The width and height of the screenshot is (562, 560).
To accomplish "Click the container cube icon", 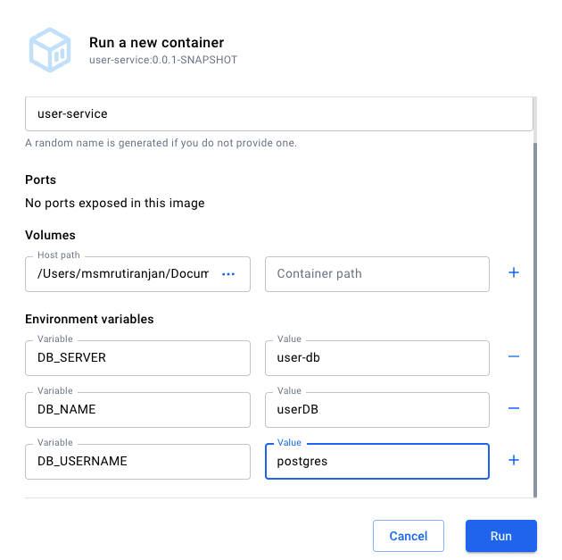I will tap(50, 49).
